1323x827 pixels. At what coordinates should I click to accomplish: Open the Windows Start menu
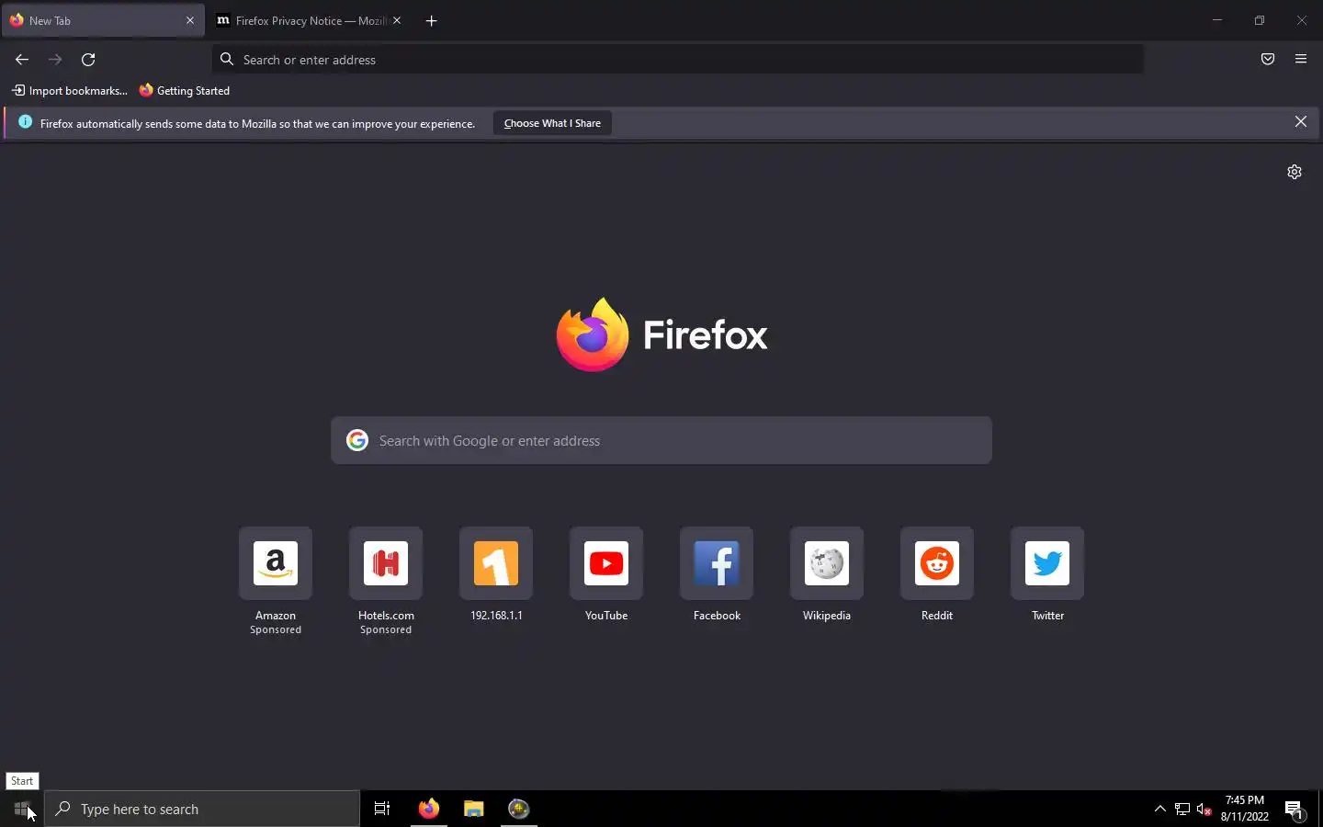(x=22, y=809)
